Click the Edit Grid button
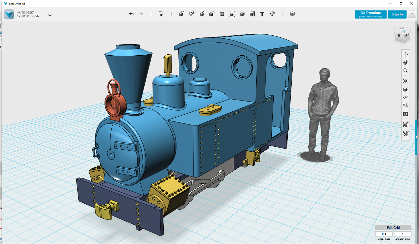This screenshot has height=244, width=419. [393, 228]
